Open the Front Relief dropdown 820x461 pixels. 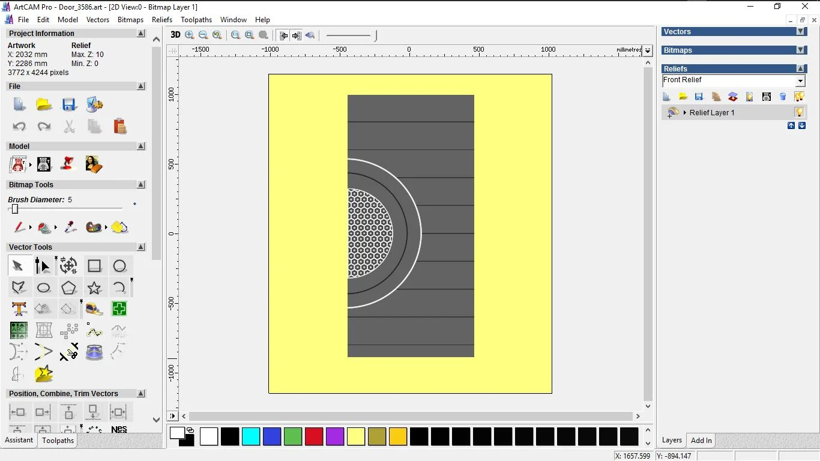800,81
